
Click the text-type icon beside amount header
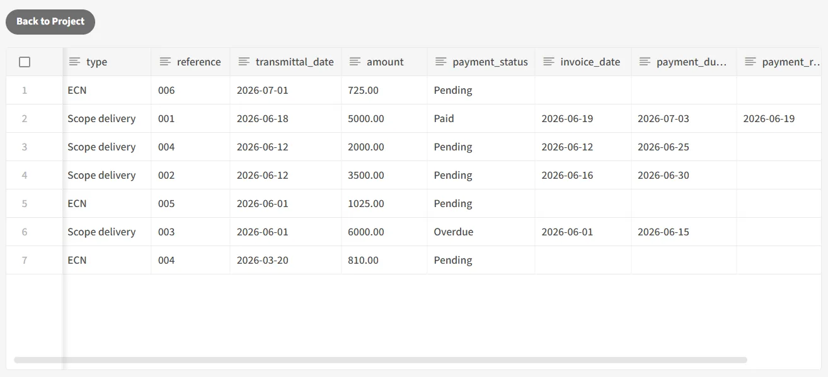[x=355, y=62]
